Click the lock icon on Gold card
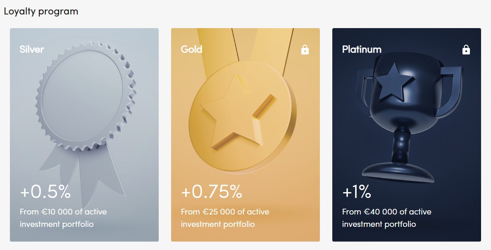This screenshot has height=250, width=491. click(x=305, y=50)
